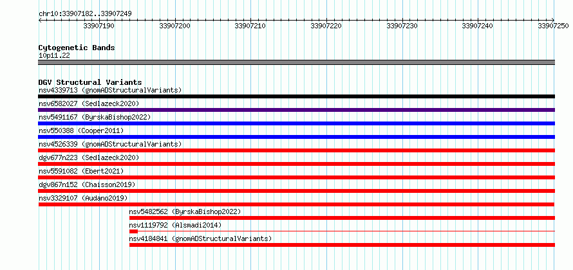The width and height of the screenshot is (573, 270).
Task: Click the blue nsv550388 variant bar
Action: 297,137
